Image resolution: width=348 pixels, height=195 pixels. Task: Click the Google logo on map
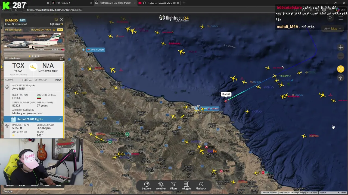[8, 191]
